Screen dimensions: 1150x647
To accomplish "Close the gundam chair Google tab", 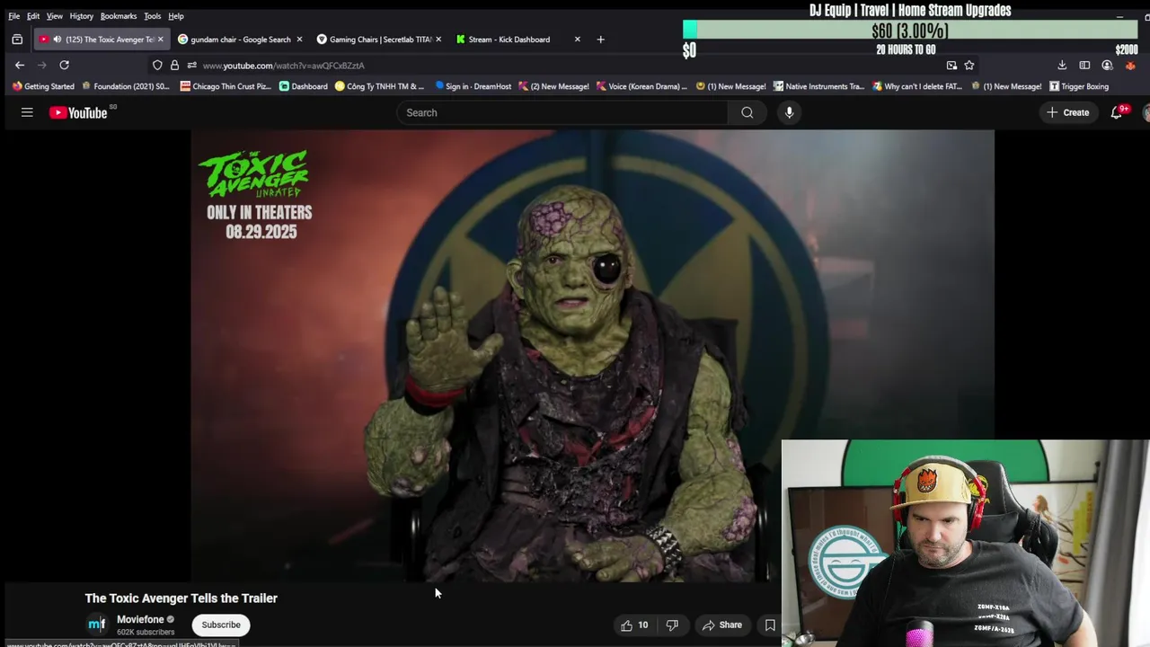I will [x=299, y=40].
